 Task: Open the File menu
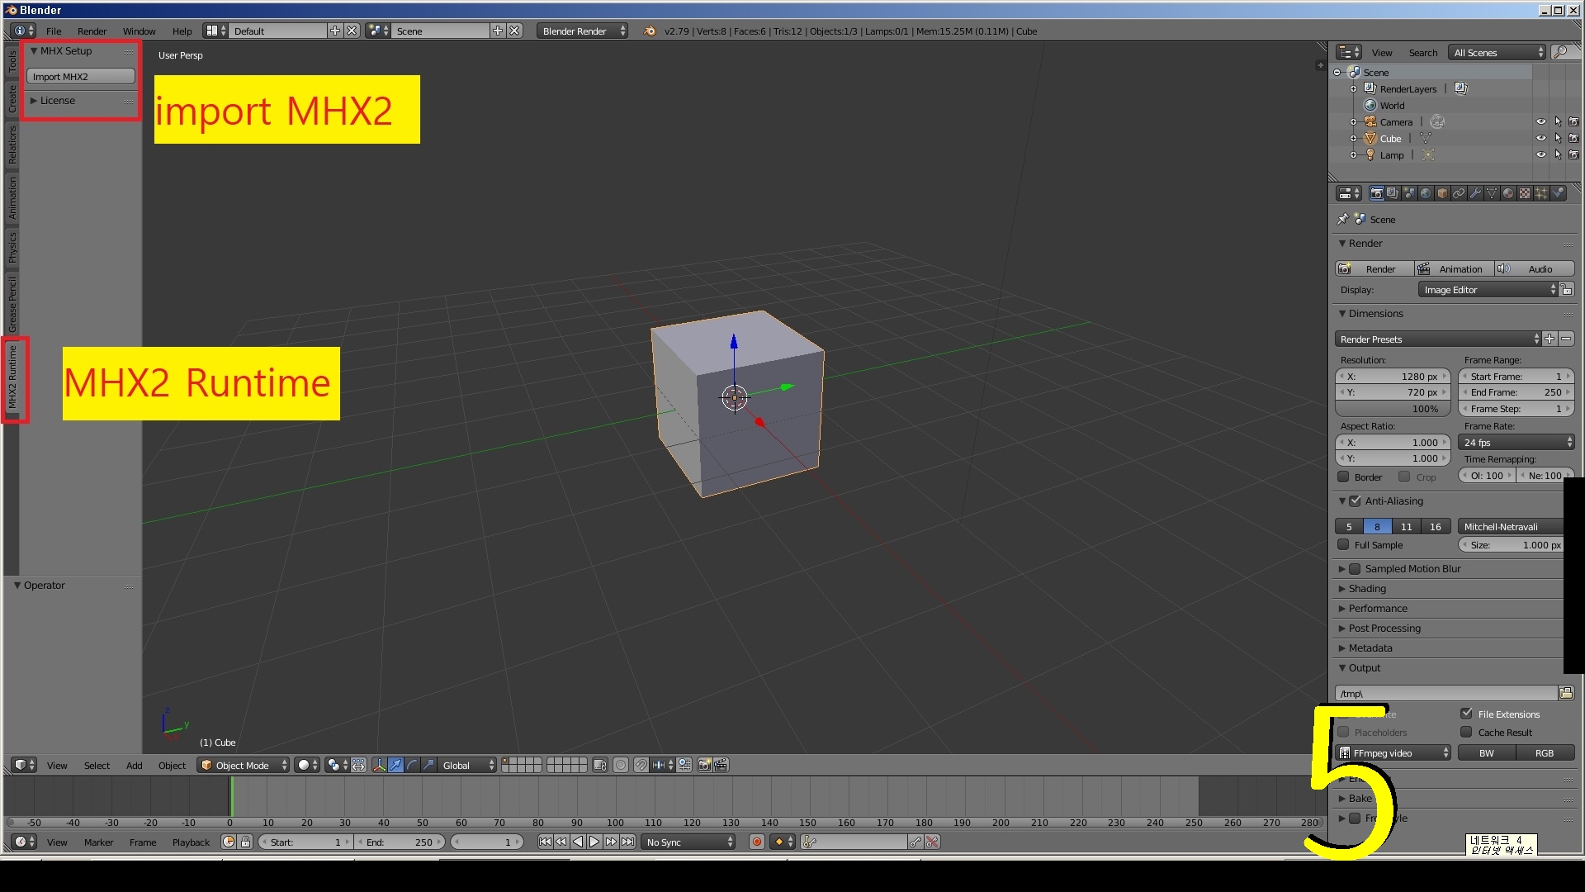(54, 31)
